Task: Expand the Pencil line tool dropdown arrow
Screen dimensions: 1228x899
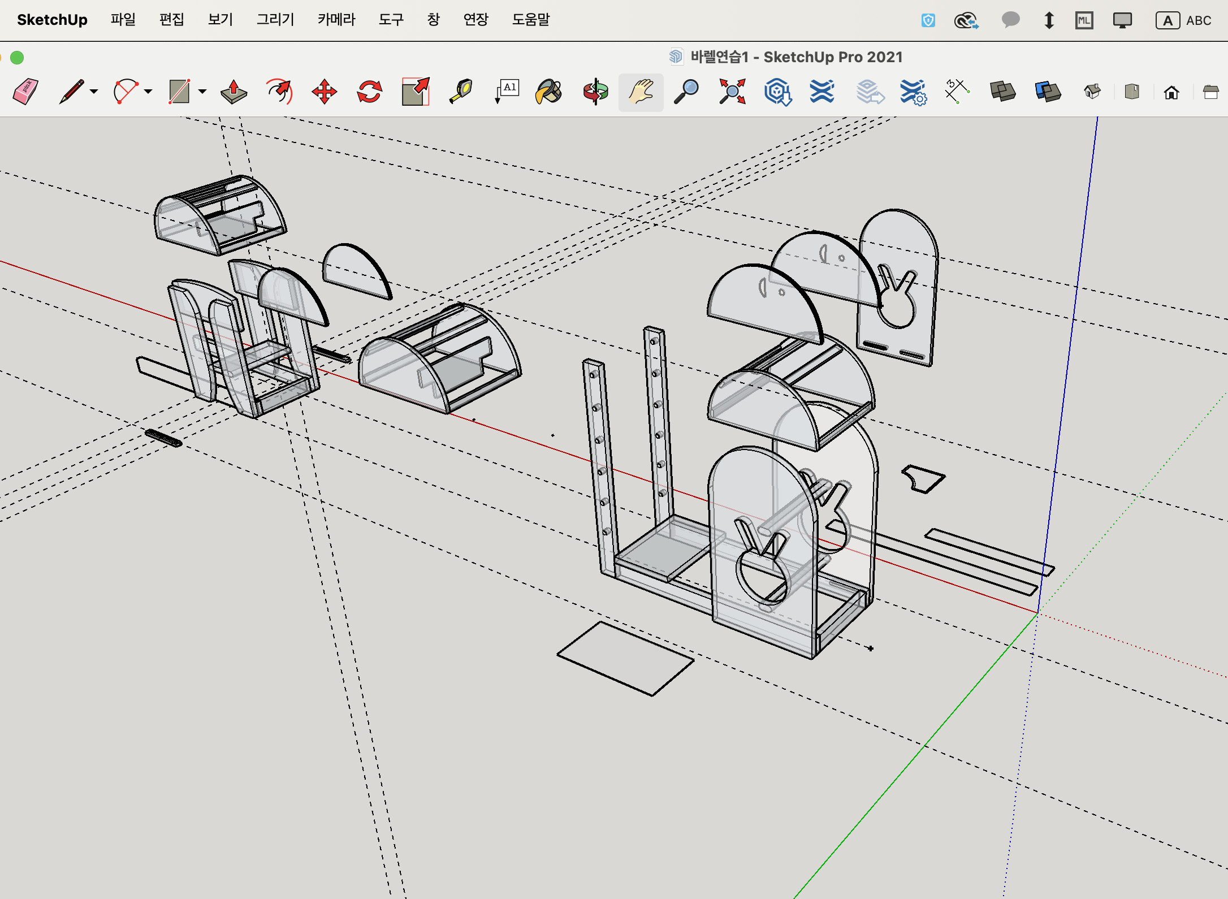Action: point(94,92)
